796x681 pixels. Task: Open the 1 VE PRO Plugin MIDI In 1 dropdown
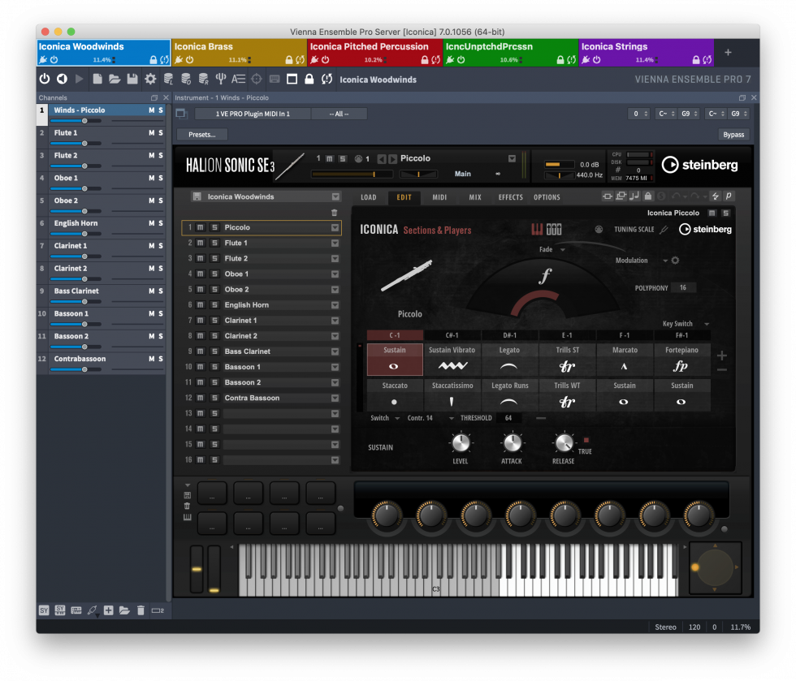(x=253, y=114)
